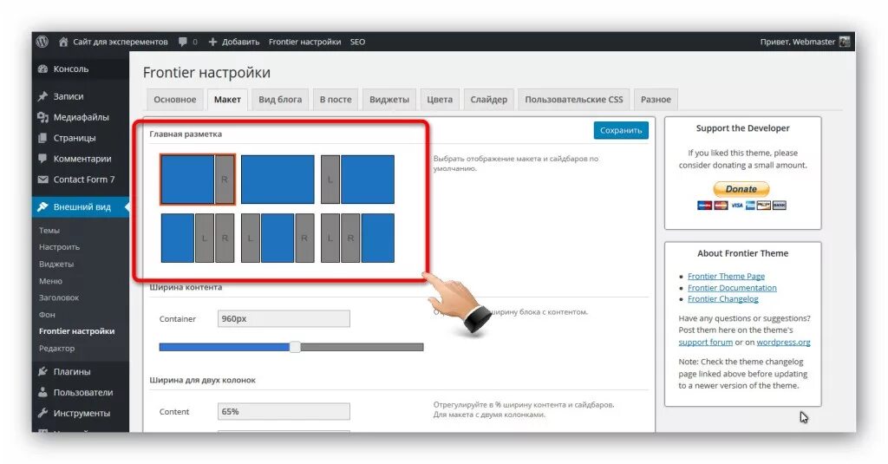Click the Content 65% input field
Viewport: 888px width, 464px height.
pos(284,411)
